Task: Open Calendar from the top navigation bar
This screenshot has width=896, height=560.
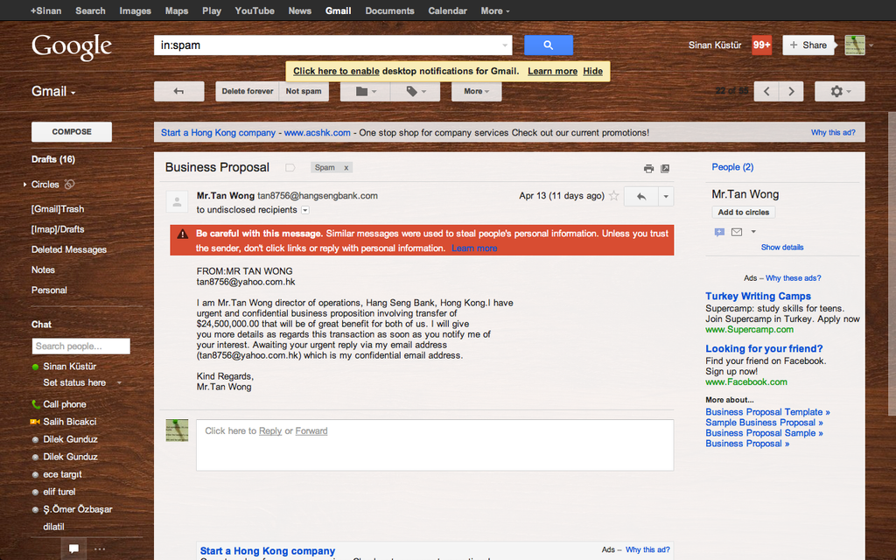Action: [447, 10]
